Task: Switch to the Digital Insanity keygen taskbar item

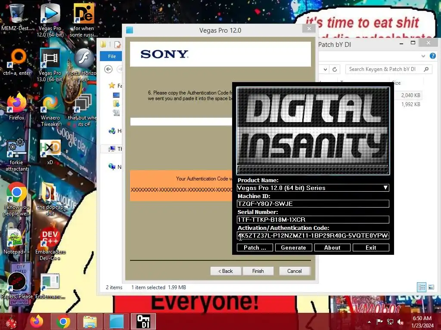Action: pos(143,322)
